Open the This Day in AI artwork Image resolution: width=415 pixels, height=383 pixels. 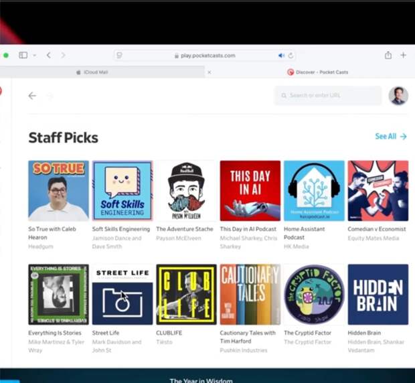pyautogui.click(x=250, y=191)
